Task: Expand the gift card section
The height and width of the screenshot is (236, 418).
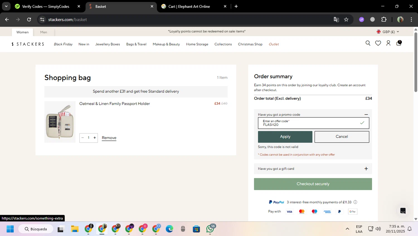Action: click(x=366, y=169)
